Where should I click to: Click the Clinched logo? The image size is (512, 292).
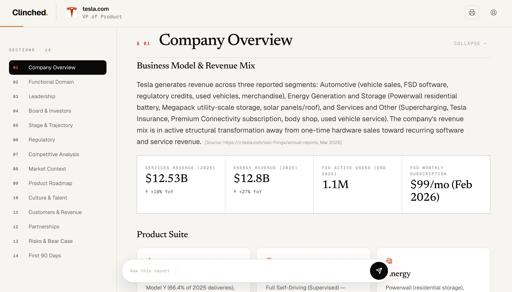tap(30, 13)
